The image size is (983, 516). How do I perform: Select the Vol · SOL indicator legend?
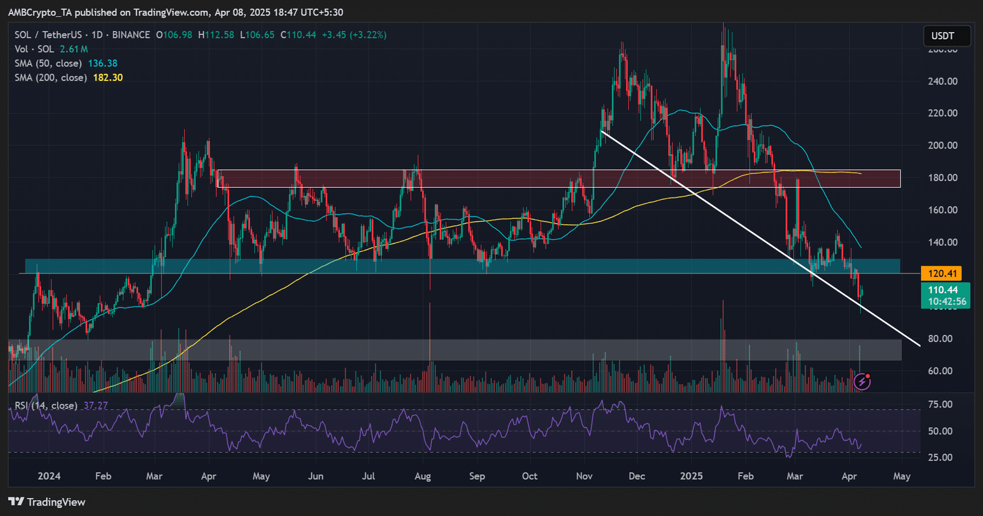coord(34,49)
